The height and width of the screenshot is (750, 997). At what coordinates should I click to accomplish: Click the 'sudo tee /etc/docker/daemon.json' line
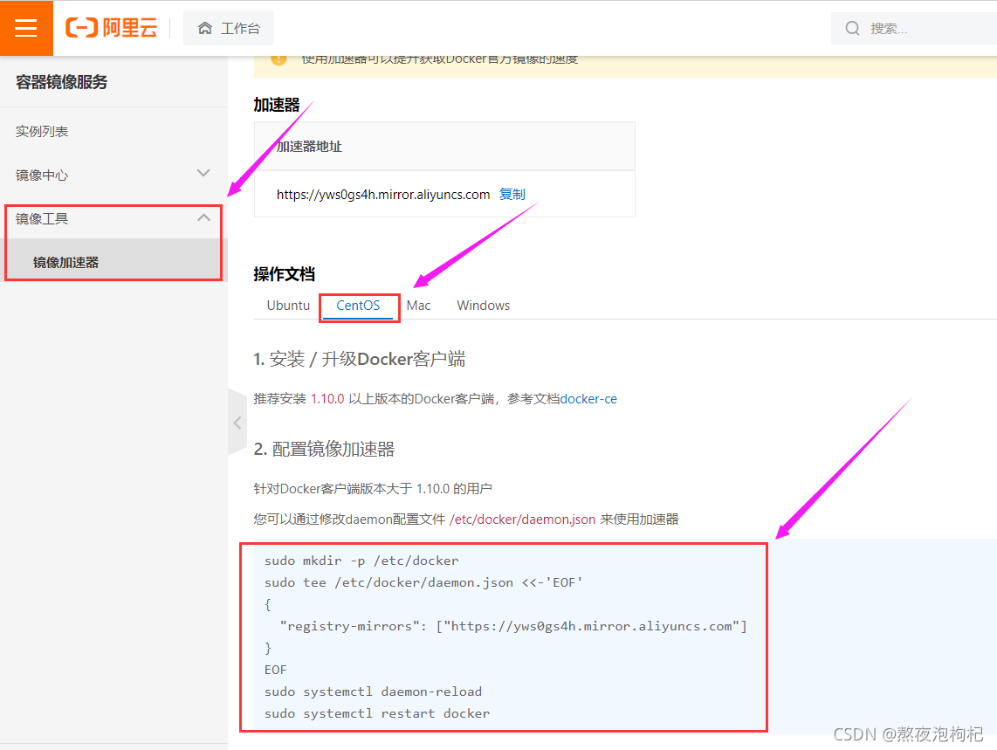pyautogui.click(x=423, y=582)
